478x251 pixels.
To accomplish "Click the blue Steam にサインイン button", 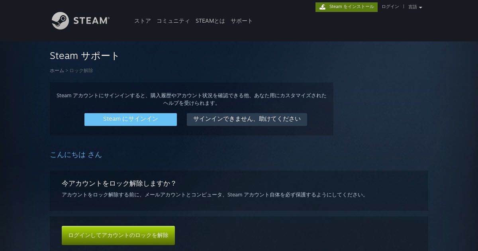I will [x=131, y=119].
